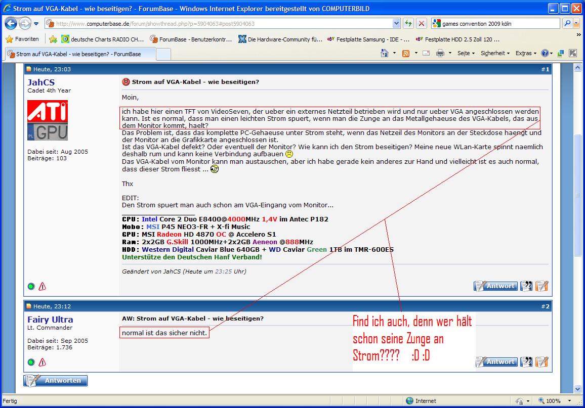Open the Seite menu
This screenshot has height=408, width=585.
click(466, 53)
